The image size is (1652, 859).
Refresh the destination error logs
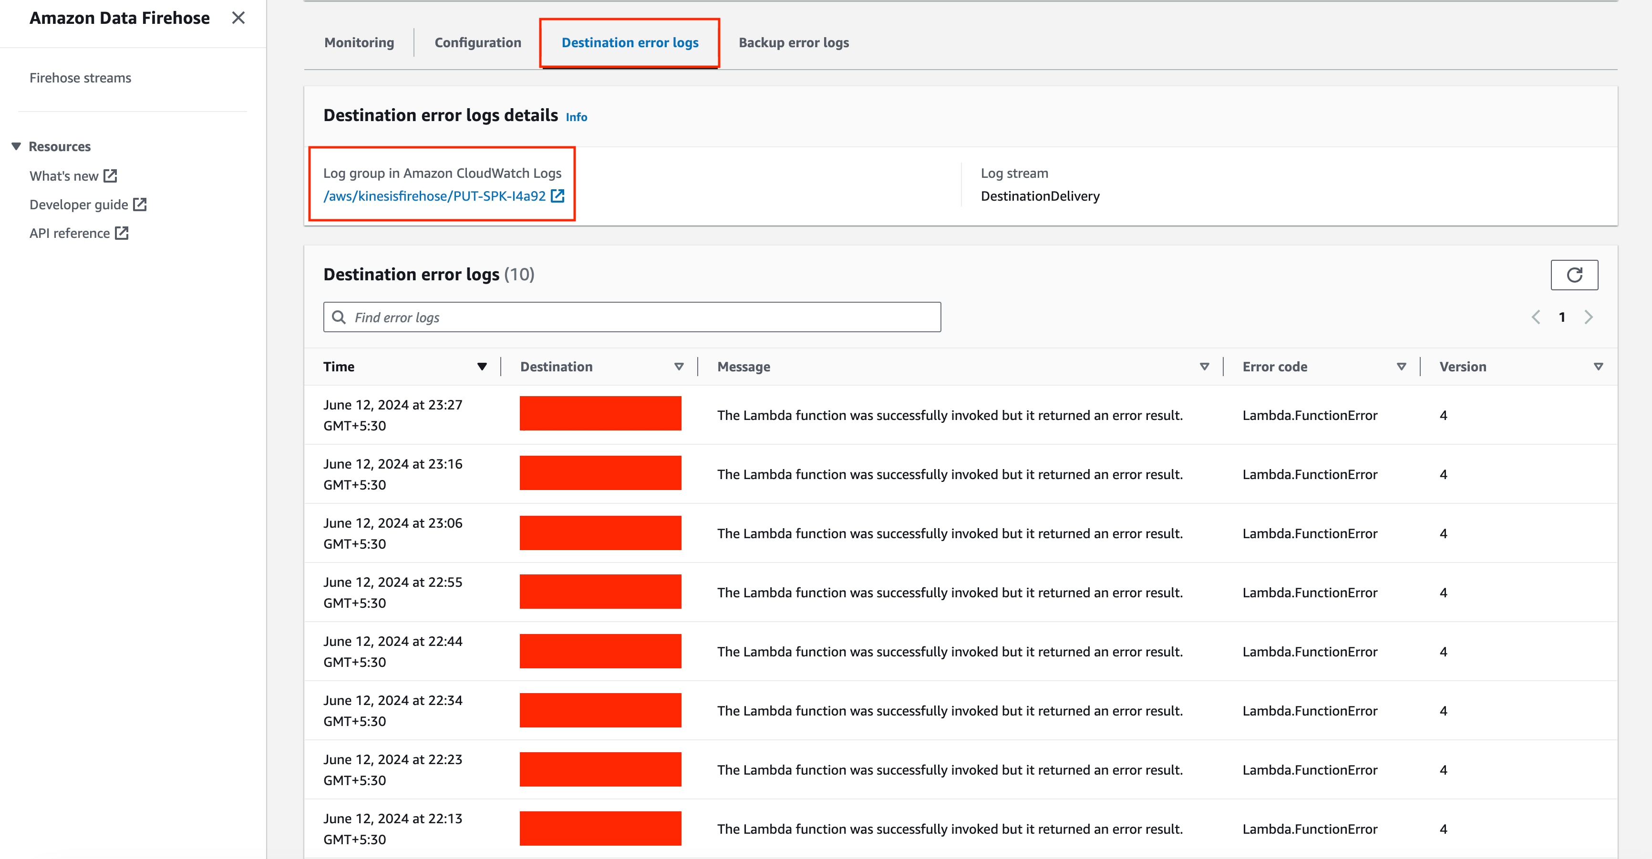[1574, 275]
